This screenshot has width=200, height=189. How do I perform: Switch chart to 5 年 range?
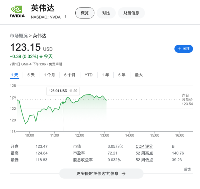pyautogui.click(x=122, y=75)
